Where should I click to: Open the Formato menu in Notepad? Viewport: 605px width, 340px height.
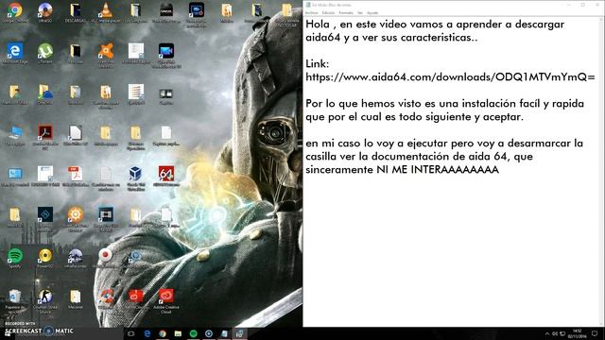pos(346,12)
